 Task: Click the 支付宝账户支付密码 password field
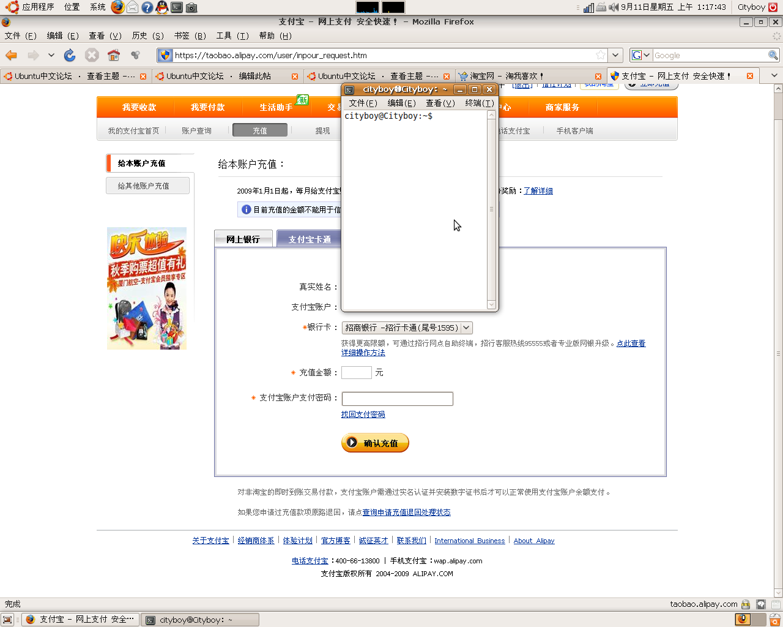(398, 399)
